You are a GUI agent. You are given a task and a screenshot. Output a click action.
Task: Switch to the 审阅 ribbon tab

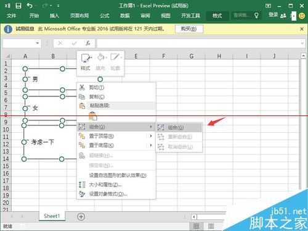click(x=145, y=15)
